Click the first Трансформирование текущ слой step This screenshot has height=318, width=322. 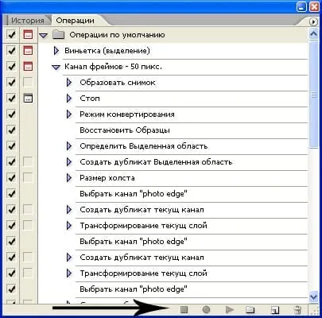click(143, 226)
